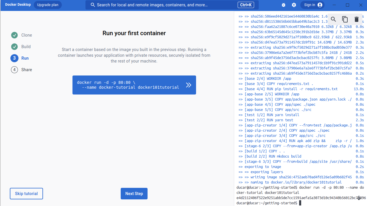Click '[app-zip-creator 4/4] RUN apk add zip' line
Image resolution: width=367 pixels, height=206 pixels.
tap(301, 141)
